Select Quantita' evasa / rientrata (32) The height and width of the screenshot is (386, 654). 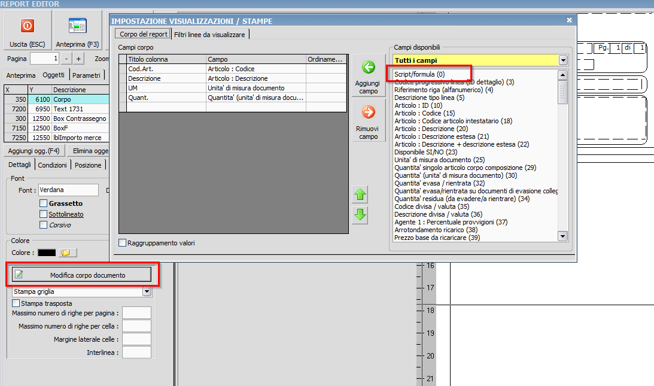[440, 183]
